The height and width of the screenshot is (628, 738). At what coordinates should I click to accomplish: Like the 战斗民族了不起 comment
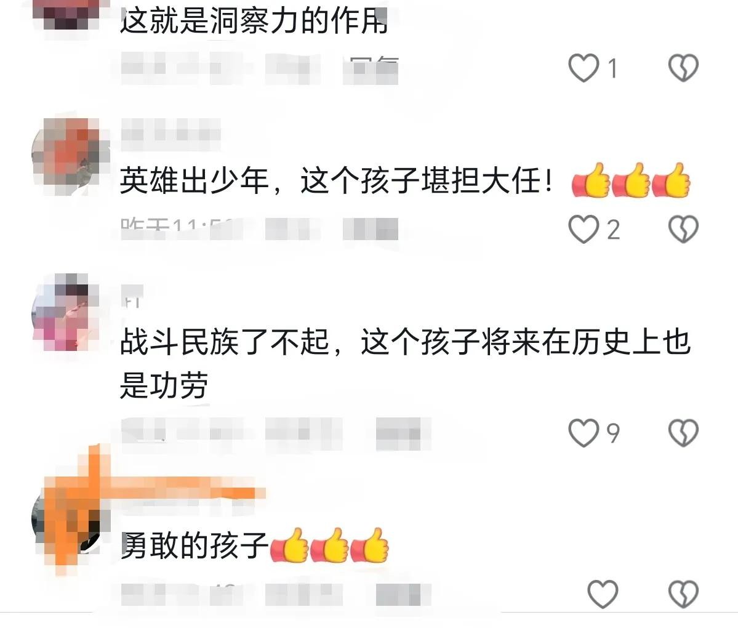584,433
